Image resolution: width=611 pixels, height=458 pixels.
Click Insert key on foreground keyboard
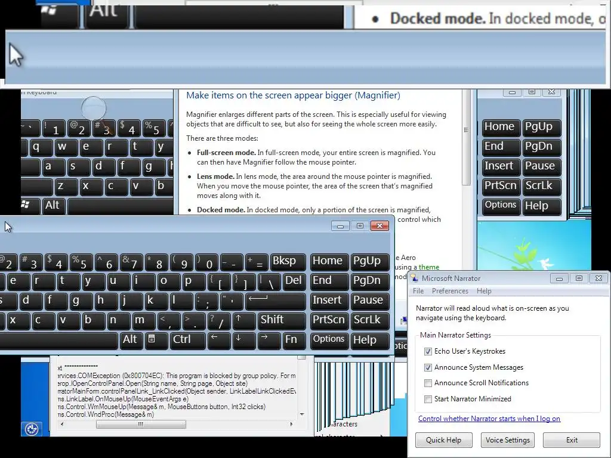coord(329,301)
